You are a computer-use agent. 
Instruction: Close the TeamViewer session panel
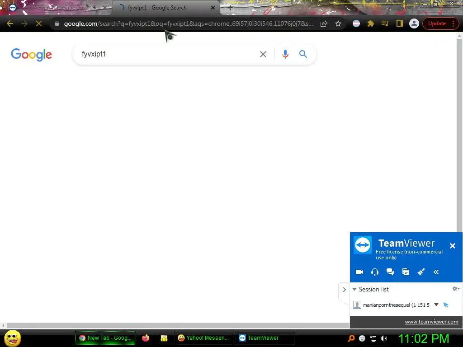tap(452, 246)
